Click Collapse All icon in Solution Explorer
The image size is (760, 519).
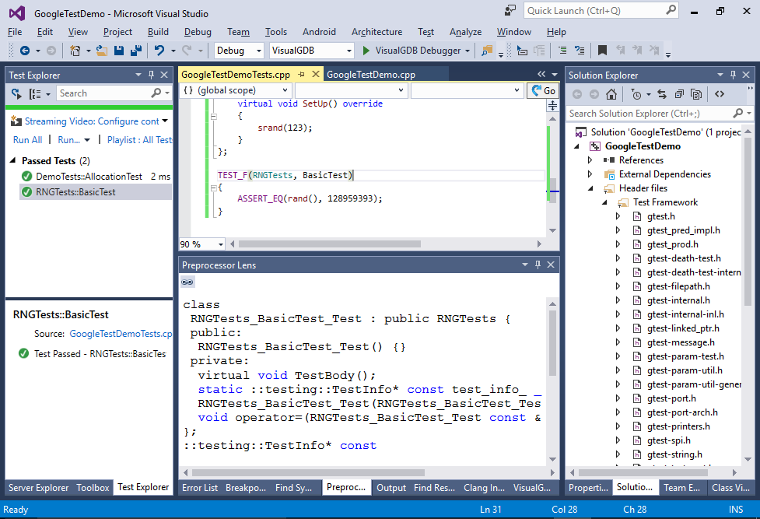(679, 94)
